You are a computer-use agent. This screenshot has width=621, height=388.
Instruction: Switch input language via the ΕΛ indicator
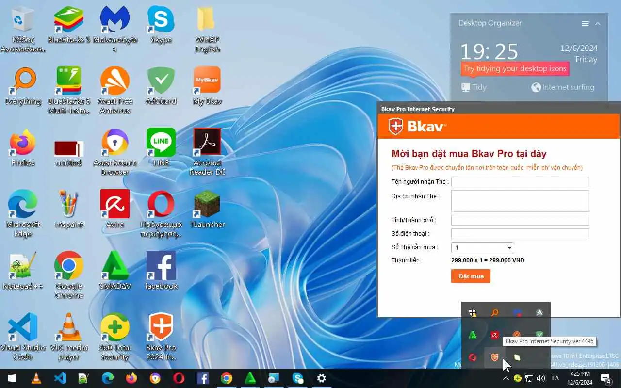coord(556,378)
